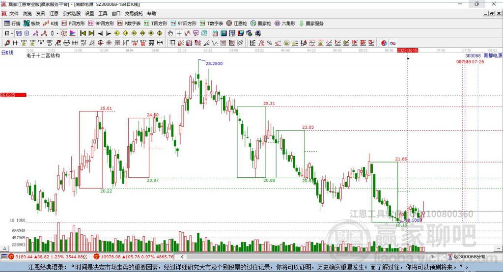Open the 交易委托 menu
This screenshot has width=503, height=272.
[x=134, y=13]
